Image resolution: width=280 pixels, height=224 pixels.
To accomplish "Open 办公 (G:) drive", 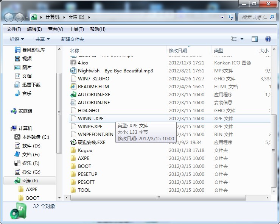I will [27, 172].
